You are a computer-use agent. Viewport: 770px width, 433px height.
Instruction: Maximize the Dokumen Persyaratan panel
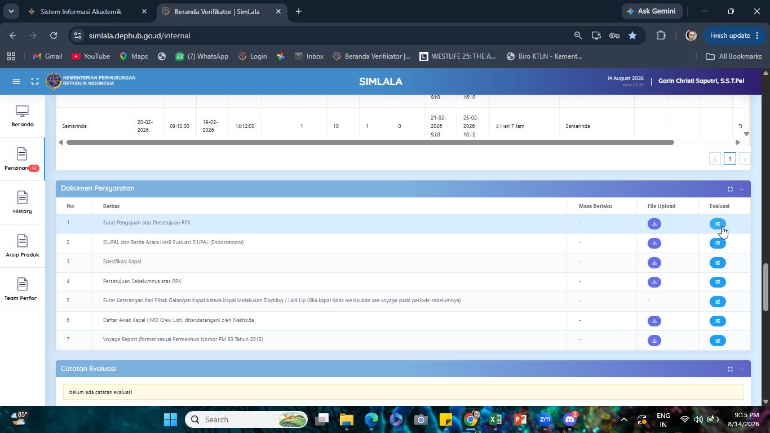coord(730,189)
